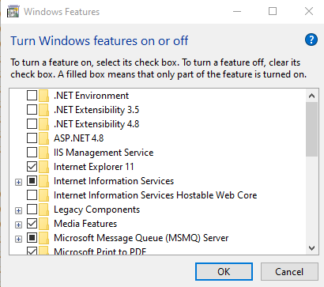Click the folder icon beside .NET Extensibility 3.5

43,110
